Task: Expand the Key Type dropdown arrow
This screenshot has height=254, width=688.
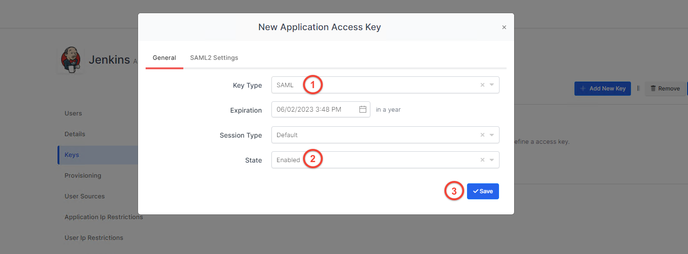Action: pyautogui.click(x=491, y=85)
